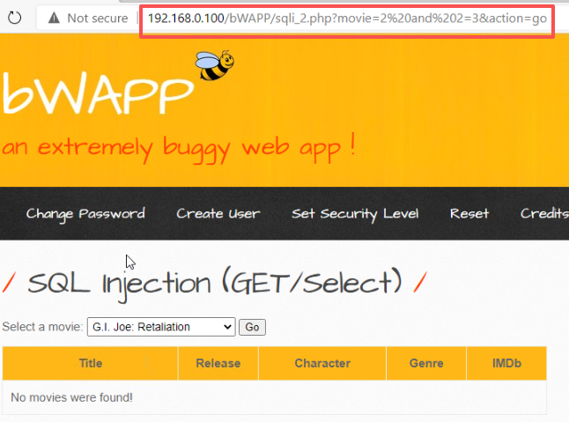The image size is (569, 422).
Task: Click the Release column header
Action: click(218, 363)
